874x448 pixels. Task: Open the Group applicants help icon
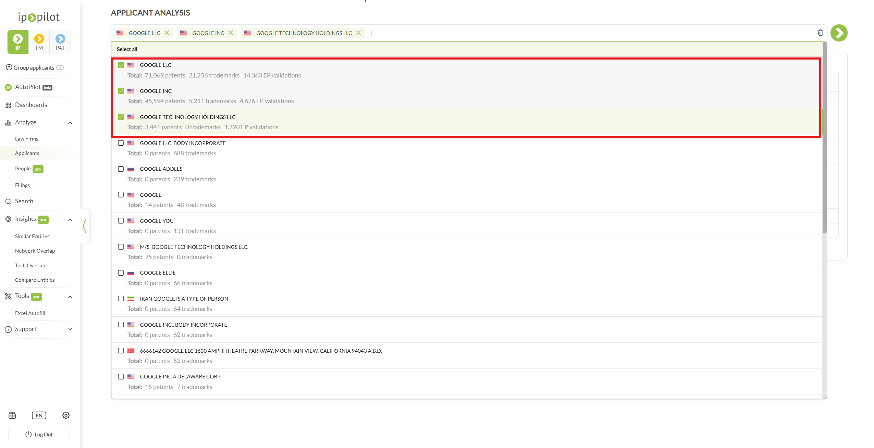point(9,67)
